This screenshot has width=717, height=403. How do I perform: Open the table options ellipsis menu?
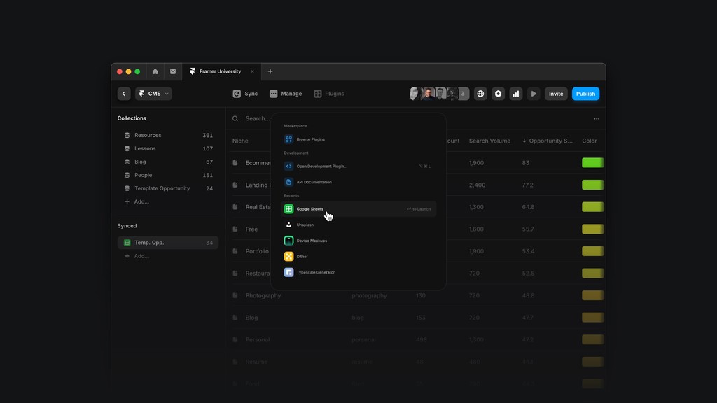[x=597, y=118]
